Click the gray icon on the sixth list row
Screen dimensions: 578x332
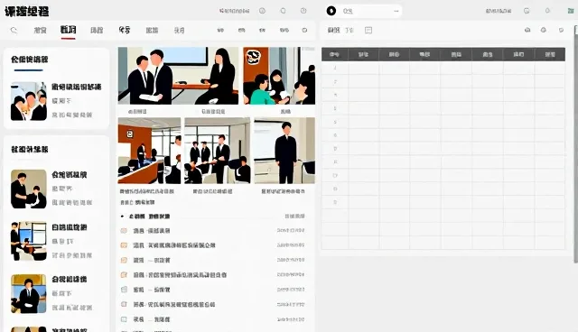tap(125, 304)
